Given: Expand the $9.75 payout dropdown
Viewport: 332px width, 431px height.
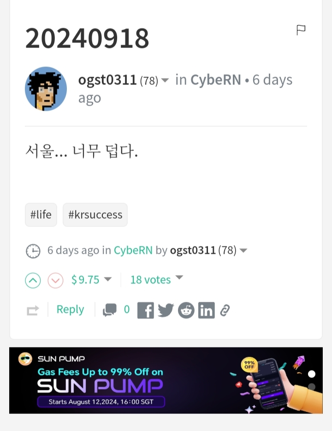Looking at the screenshot, I should (108, 279).
